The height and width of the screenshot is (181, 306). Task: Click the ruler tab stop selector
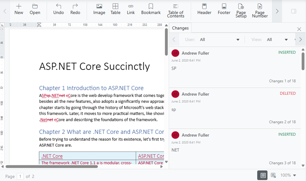tap(2, 25)
